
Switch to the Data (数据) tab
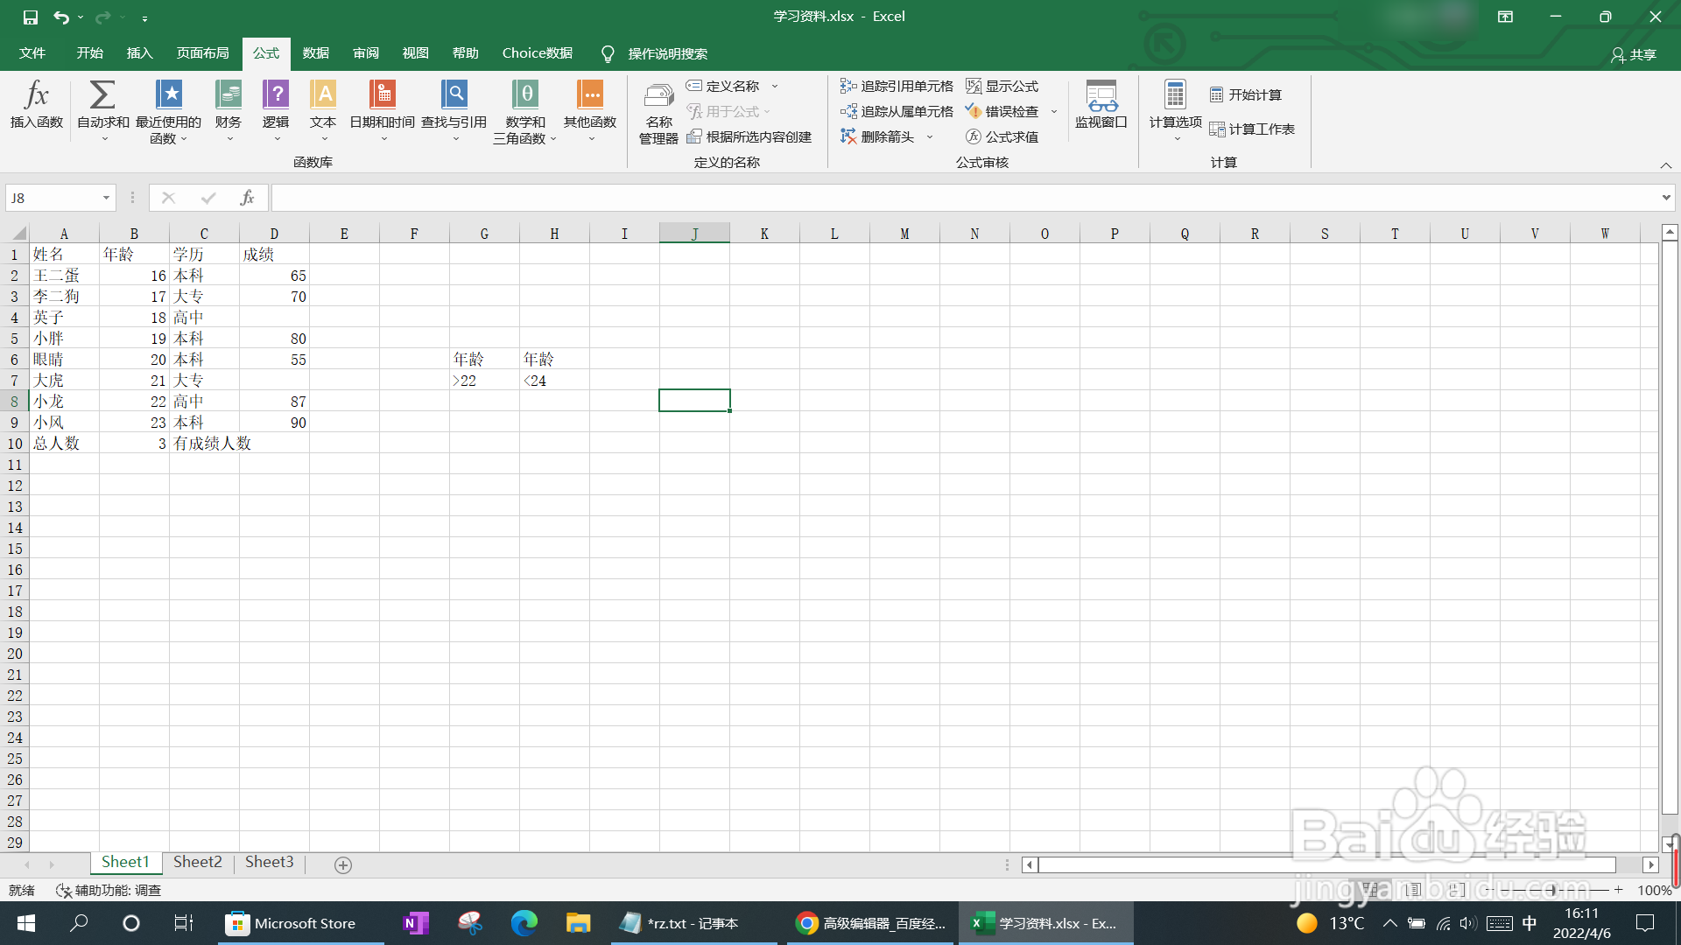point(315,53)
